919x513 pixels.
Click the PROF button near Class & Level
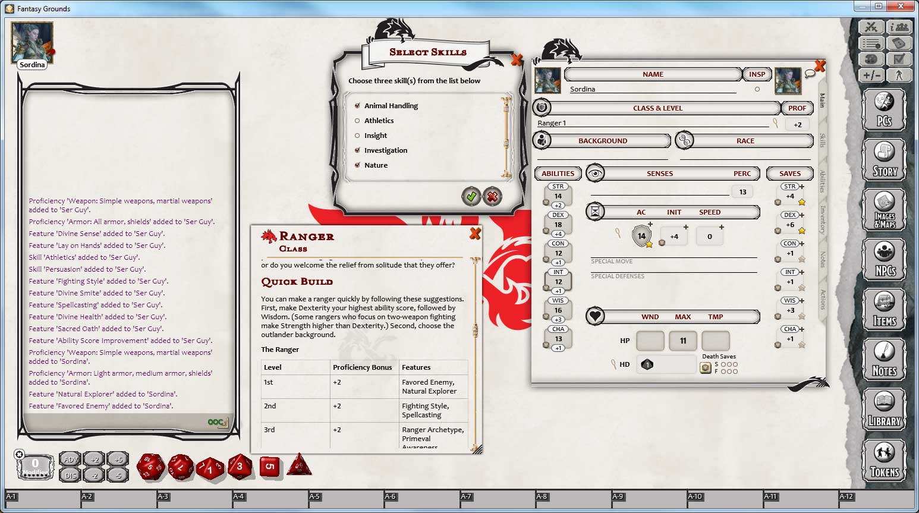point(797,108)
